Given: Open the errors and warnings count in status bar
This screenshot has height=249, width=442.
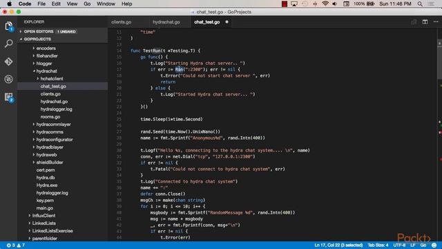Looking at the screenshot, I should click(x=16, y=245).
